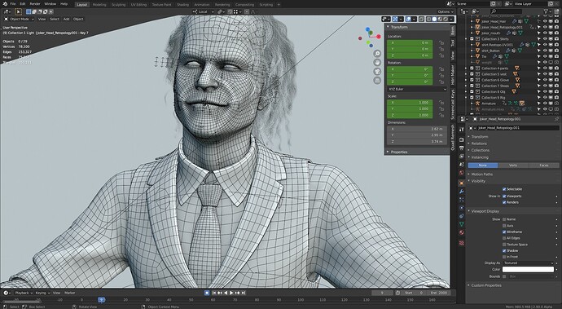Select the Faces instancing button
562x309 pixels.
pyautogui.click(x=544, y=166)
